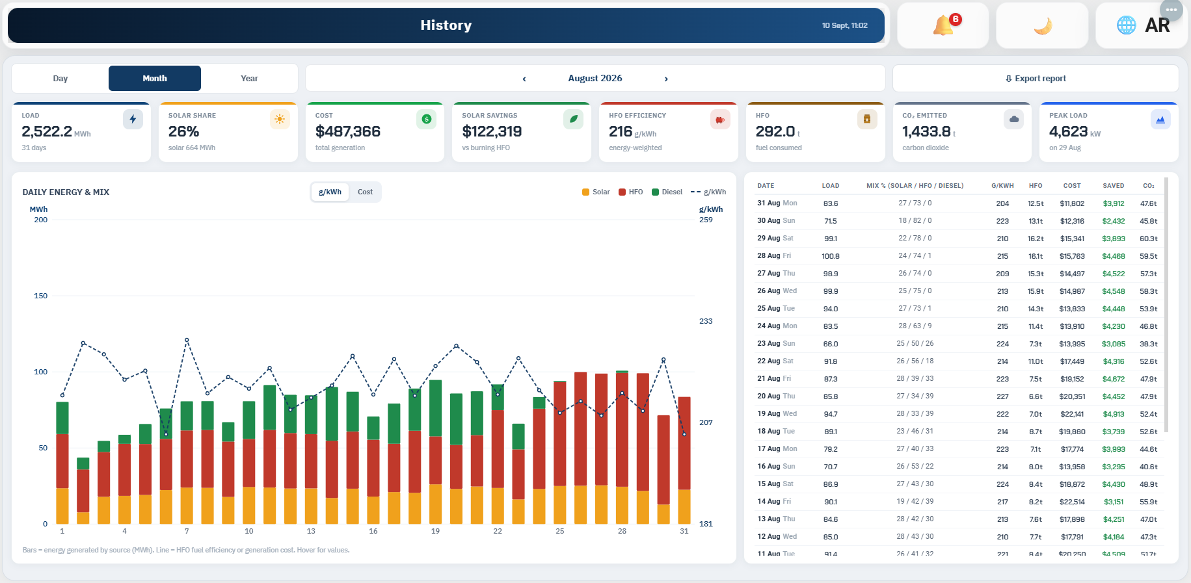Switch to the Year view tab
Image resolution: width=1191 pixels, height=583 pixels.
(x=249, y=79)
